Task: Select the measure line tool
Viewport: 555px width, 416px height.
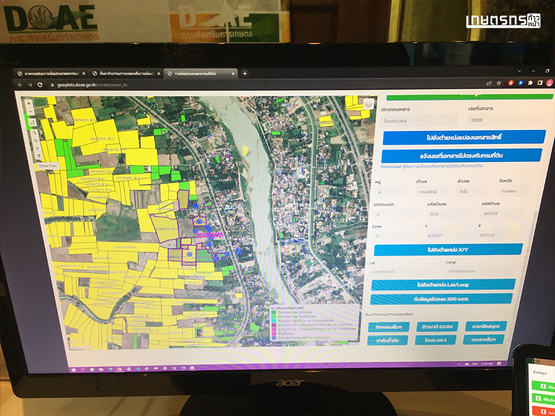Action: click(x=32, y=123)
